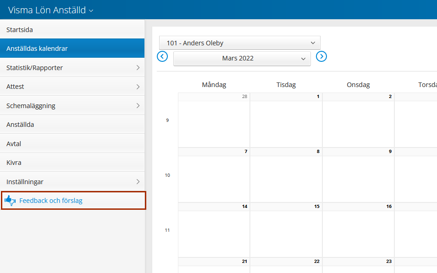The width and height of the screenshot is (437, 273).
Task: Go to previous month using left arrow
Action: pyautogui.click(x=162, y=56)
